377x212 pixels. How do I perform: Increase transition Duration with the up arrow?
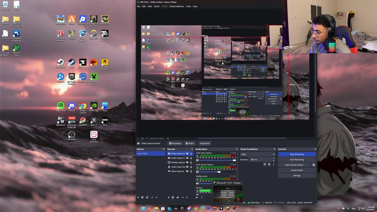coord(274,158)
